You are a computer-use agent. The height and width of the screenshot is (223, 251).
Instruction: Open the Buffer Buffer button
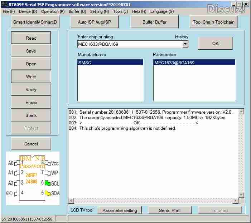pos(154,22)
